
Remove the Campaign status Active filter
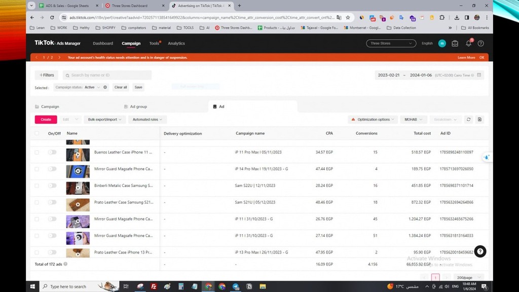[105, 87]
